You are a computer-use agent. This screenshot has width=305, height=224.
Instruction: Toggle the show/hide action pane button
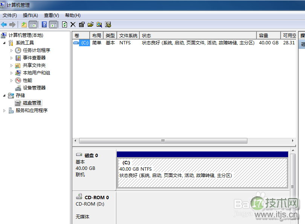click(53, 24)
